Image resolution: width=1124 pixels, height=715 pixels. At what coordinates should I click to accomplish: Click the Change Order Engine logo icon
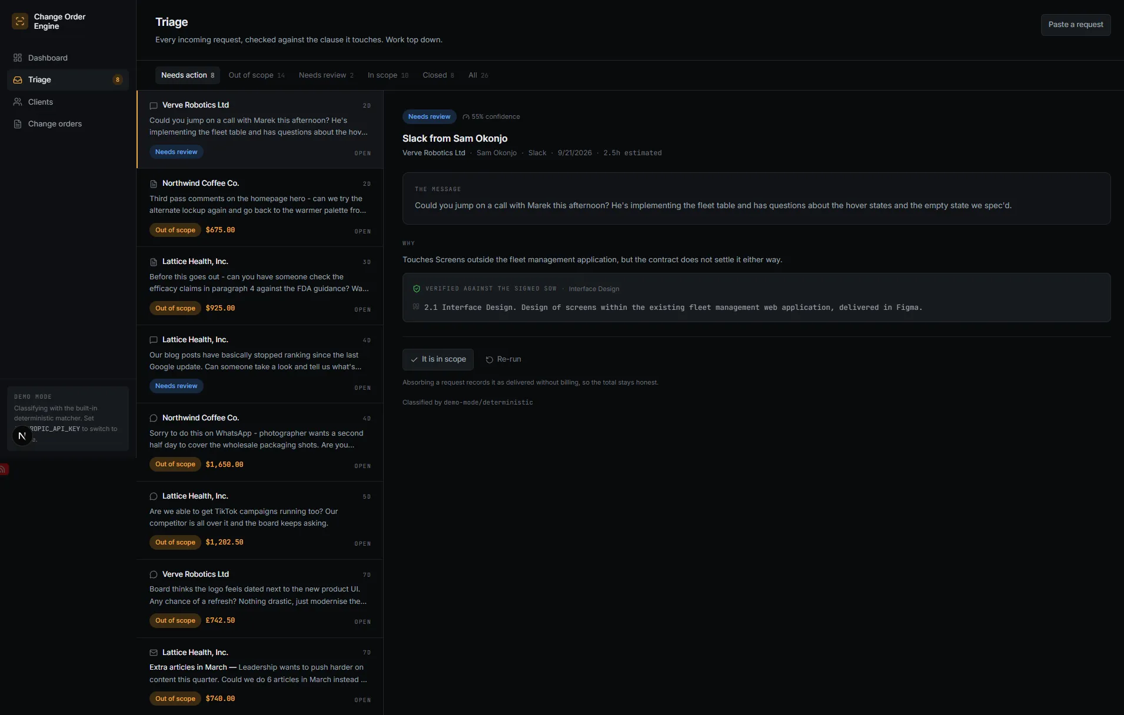[x=20, y=21]
